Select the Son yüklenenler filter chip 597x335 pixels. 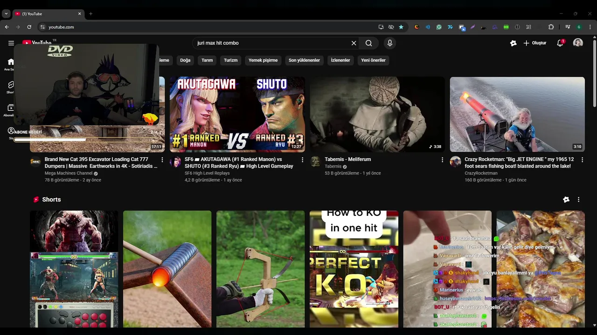(304, 60)
